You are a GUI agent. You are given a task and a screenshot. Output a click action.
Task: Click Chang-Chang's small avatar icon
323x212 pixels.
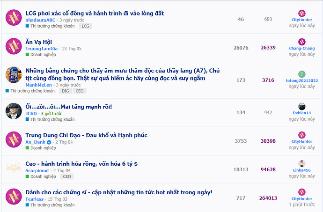coord(302,42)
